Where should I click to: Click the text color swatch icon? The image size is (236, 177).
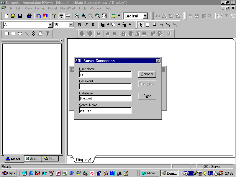(102, 25)
